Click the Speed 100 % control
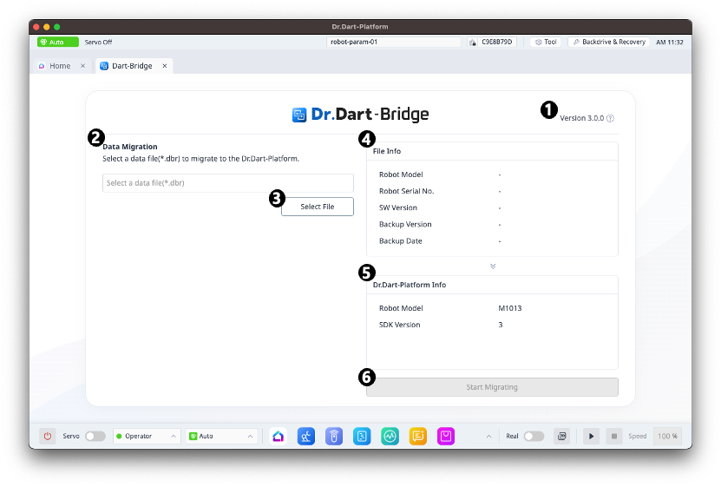Viewport: 721px width, 487px height. click(x=667, y=436)
